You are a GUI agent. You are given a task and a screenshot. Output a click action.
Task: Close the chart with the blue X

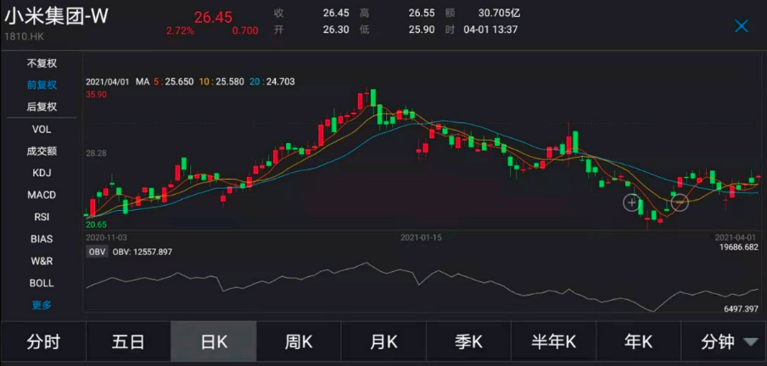click(x=741, y=26)
